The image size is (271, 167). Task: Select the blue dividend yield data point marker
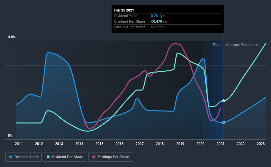click(x=223, y=122)
